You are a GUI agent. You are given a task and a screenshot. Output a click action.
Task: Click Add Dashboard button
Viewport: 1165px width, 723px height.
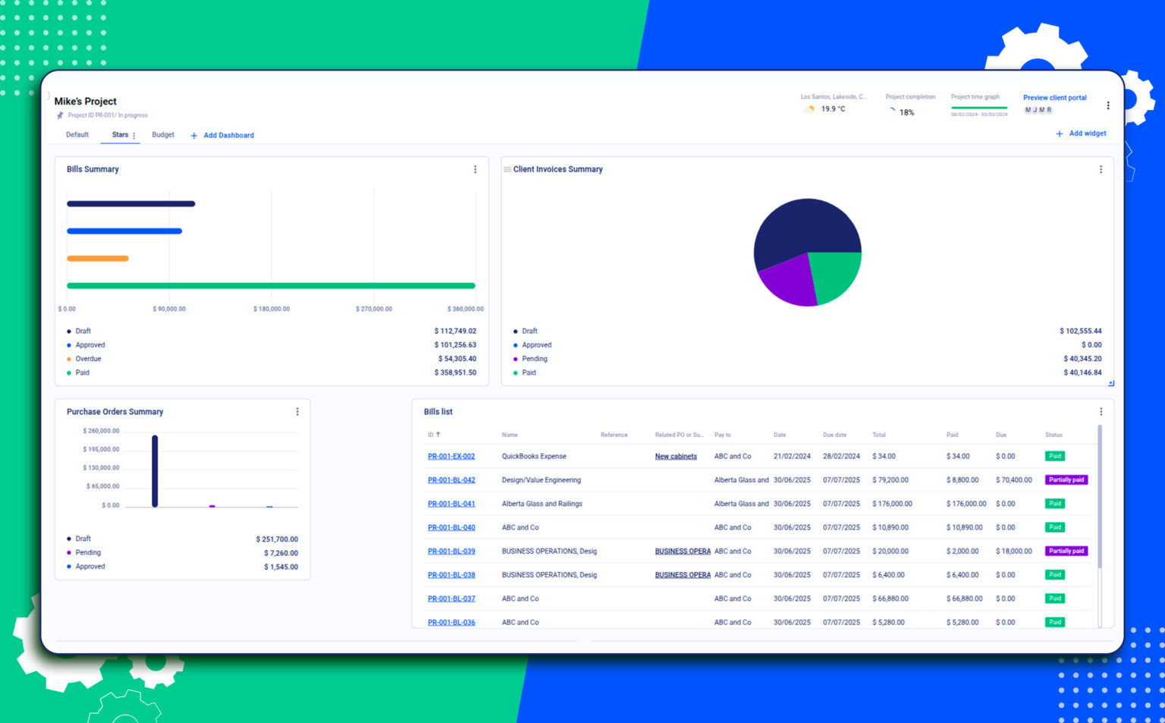point(222,136)
